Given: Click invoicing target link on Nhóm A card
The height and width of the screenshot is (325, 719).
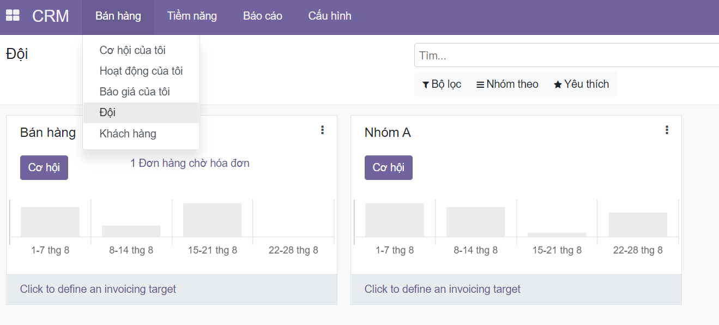Looking at the screenshot, I should click(x=443, y=289).
